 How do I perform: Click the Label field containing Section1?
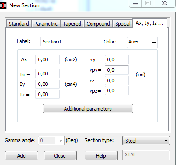click(68, 42)
